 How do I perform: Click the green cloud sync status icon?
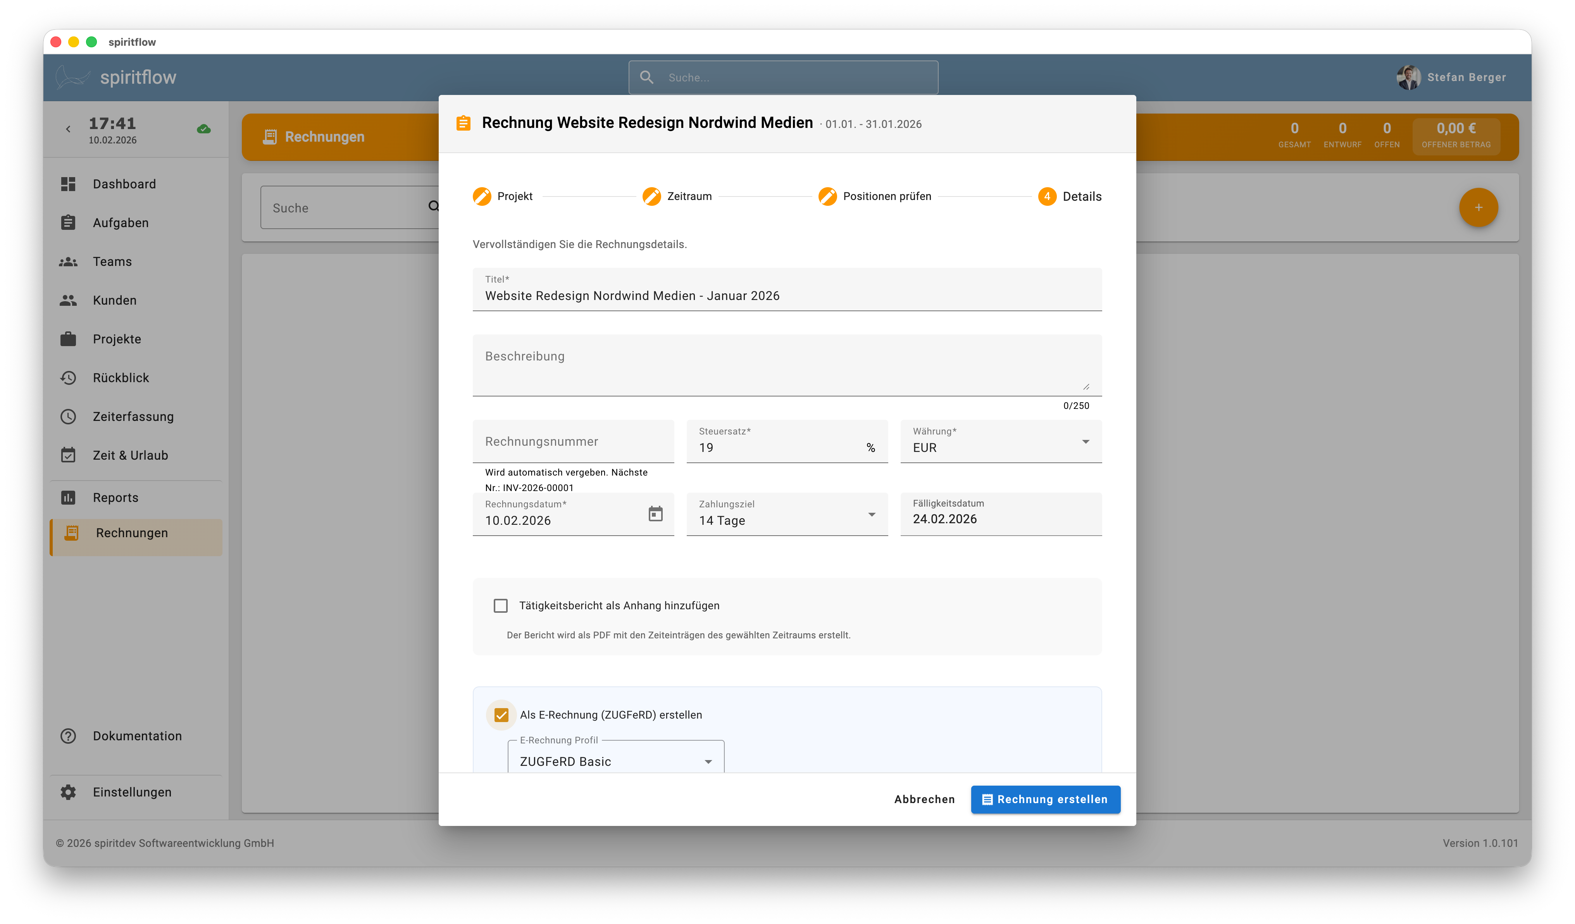204,129
